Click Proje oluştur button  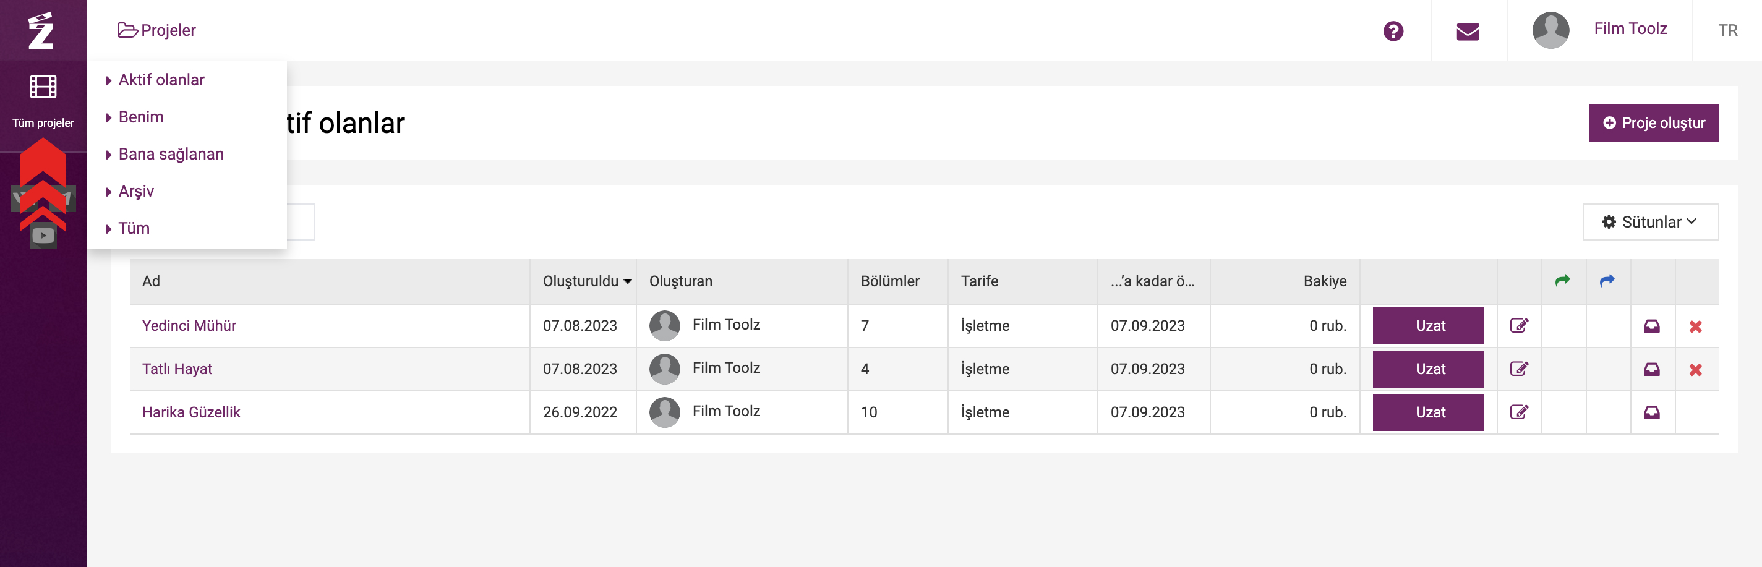click(x=1653, y=123)
